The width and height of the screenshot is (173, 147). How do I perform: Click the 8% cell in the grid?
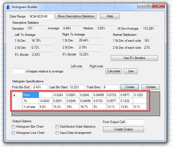(99, 107)
